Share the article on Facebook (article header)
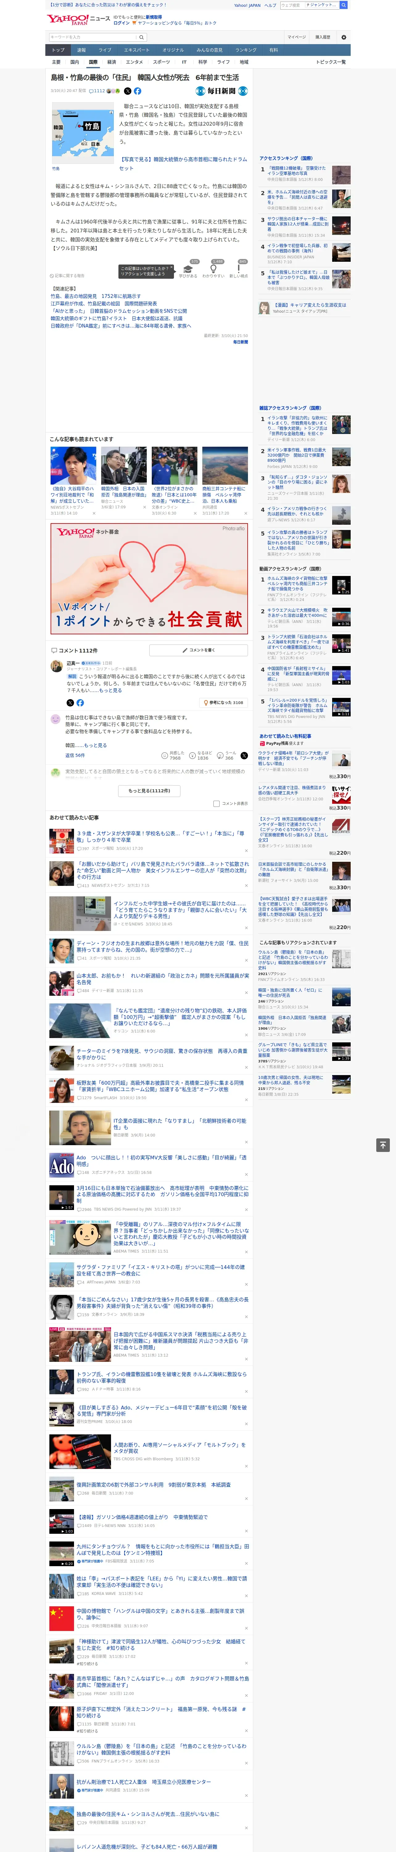The height and width of the screenshot is (1852, 396). click(137, 91)
